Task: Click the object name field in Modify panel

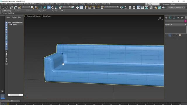Action: [x=174, y=21]
